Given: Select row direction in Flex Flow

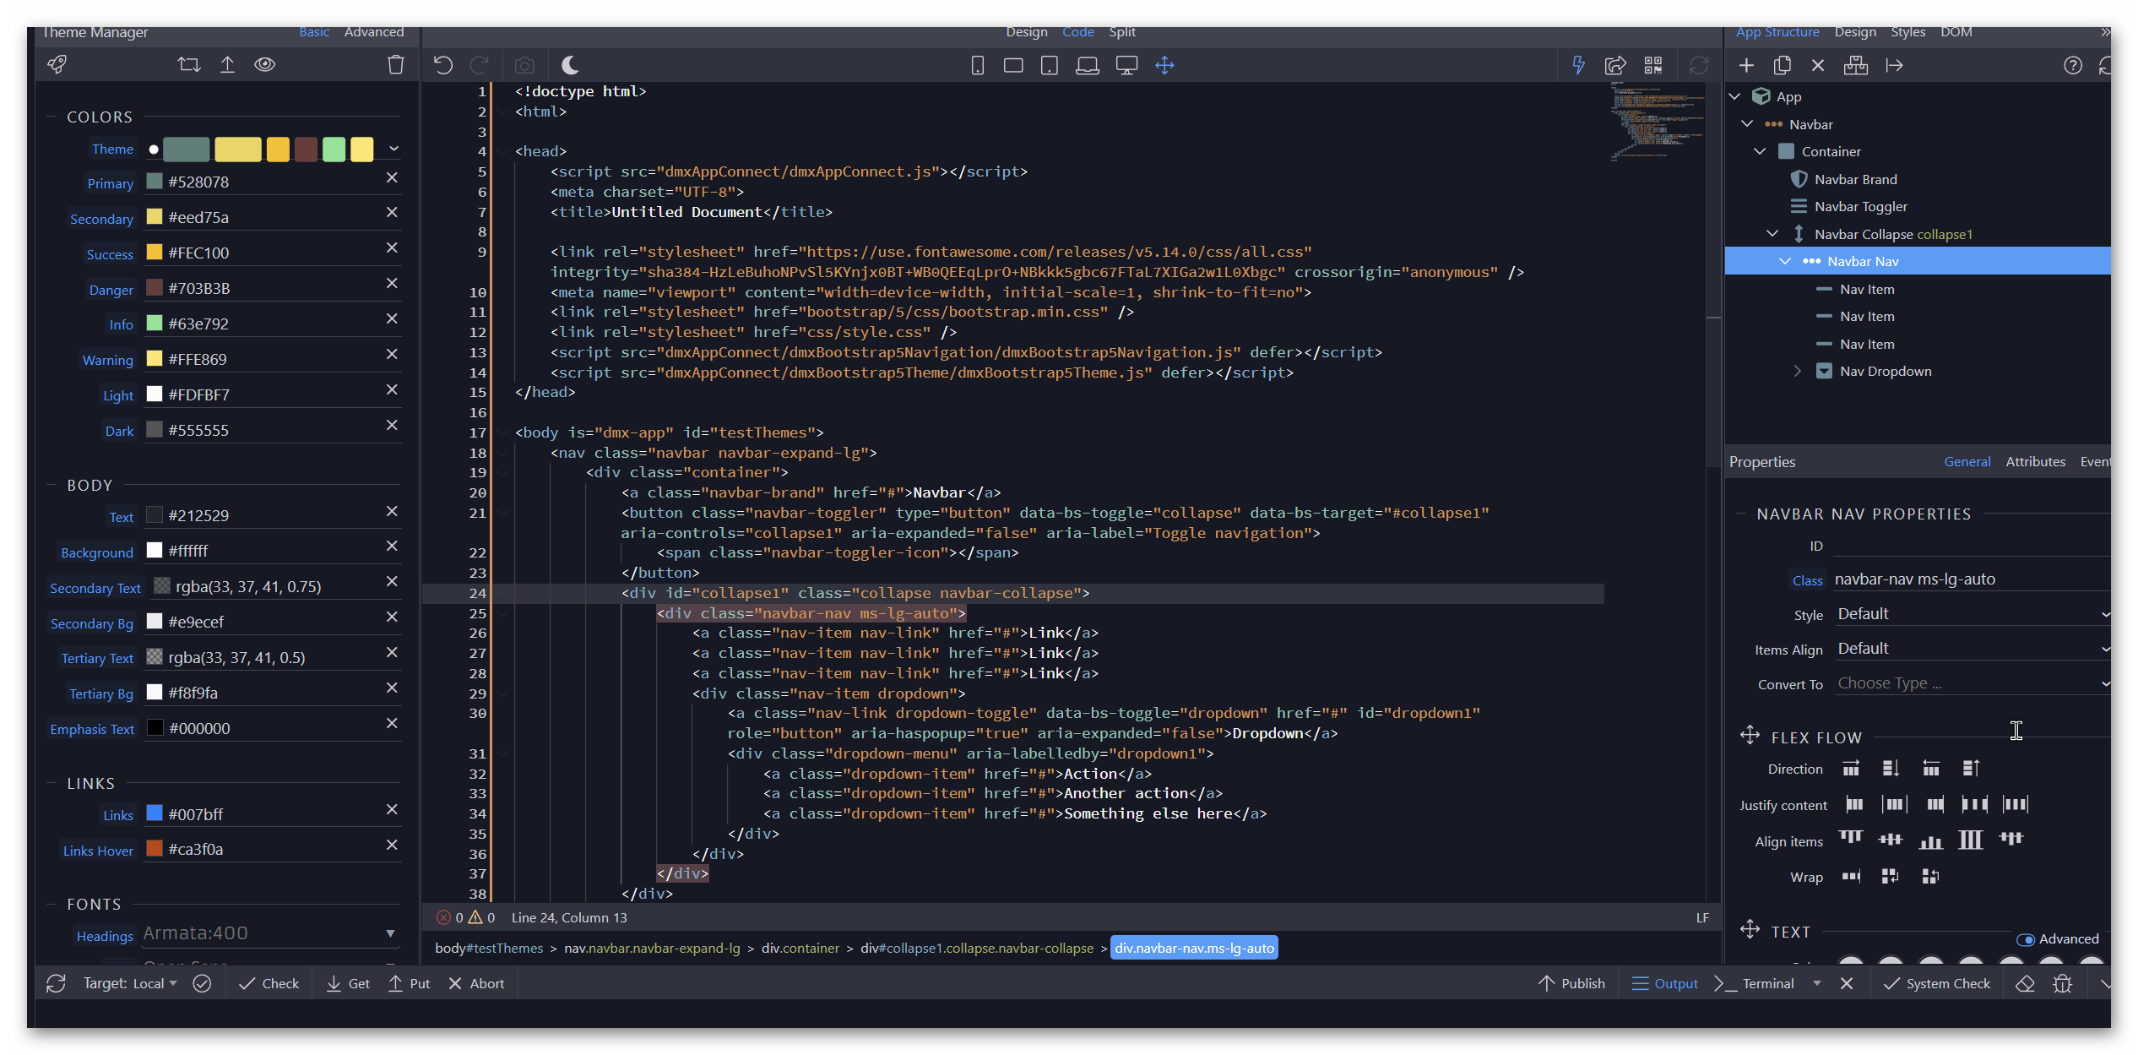Looking at the screenshot, I should click(1851, 768).
